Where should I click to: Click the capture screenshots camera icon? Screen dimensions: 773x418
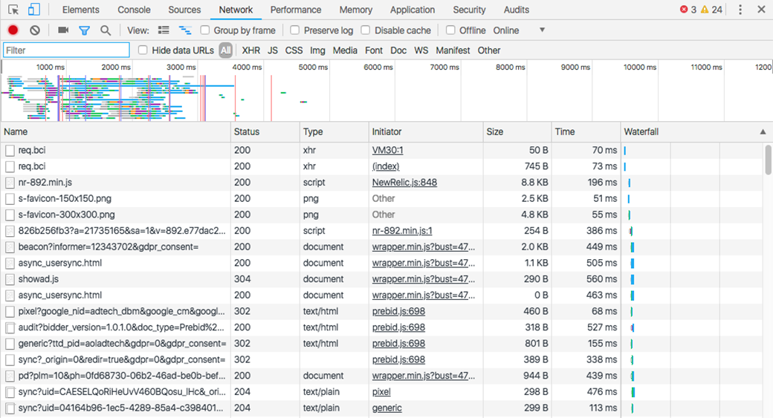[63, 30]
